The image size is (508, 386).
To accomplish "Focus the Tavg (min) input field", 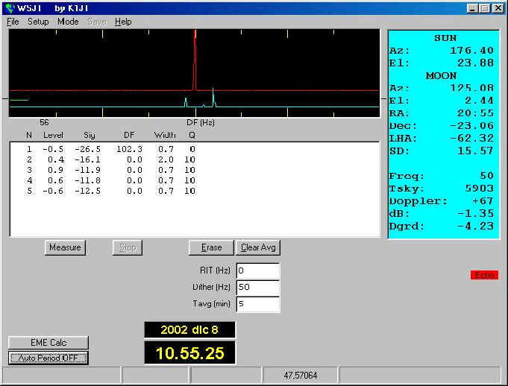I will [x=257, y=303].
